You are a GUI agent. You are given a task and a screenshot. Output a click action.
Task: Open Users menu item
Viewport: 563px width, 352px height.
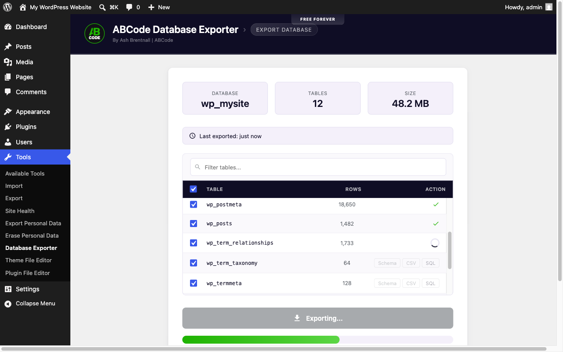tap(35, 142)
